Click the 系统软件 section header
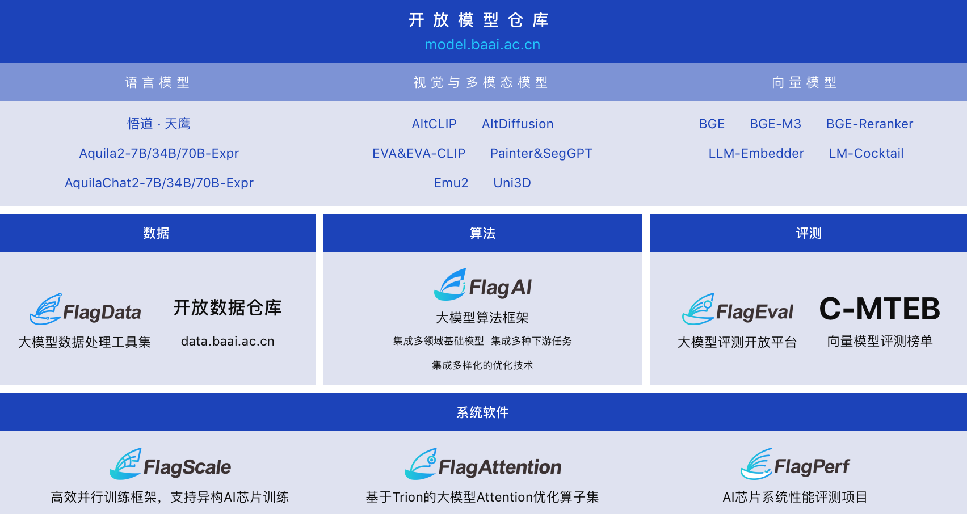967x514 pixels. [x=483, y=412]
